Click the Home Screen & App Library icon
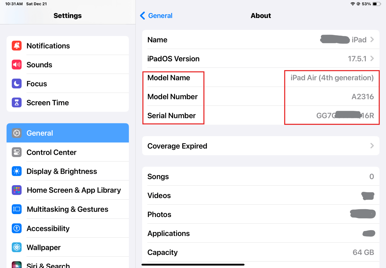Screen dimensions: 386x268 pyautogui.click(x=16, y=190)
